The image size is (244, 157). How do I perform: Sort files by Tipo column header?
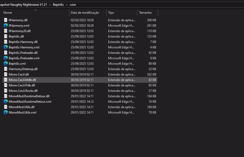pyautogui.click(x=111, y=13)
